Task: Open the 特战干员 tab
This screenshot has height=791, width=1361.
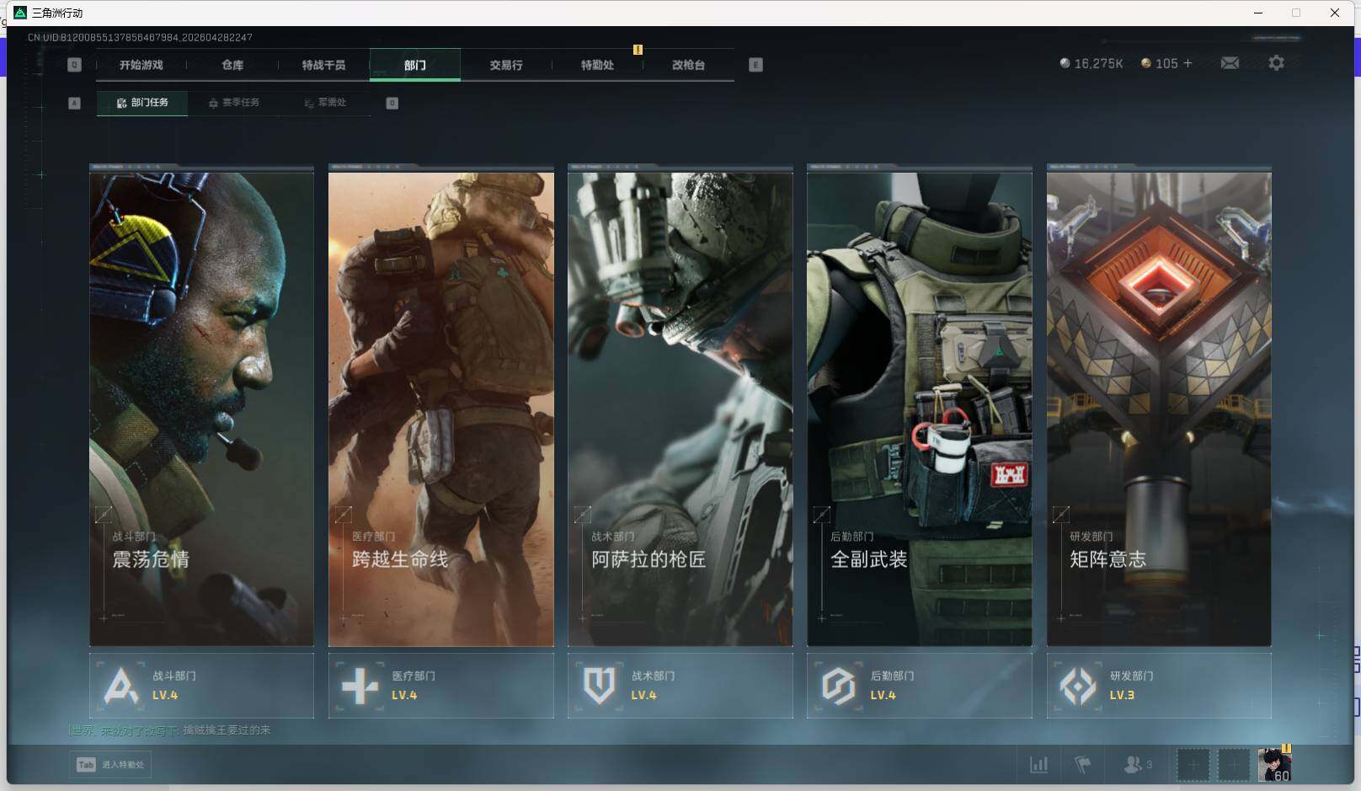Action: click(323, 65)
